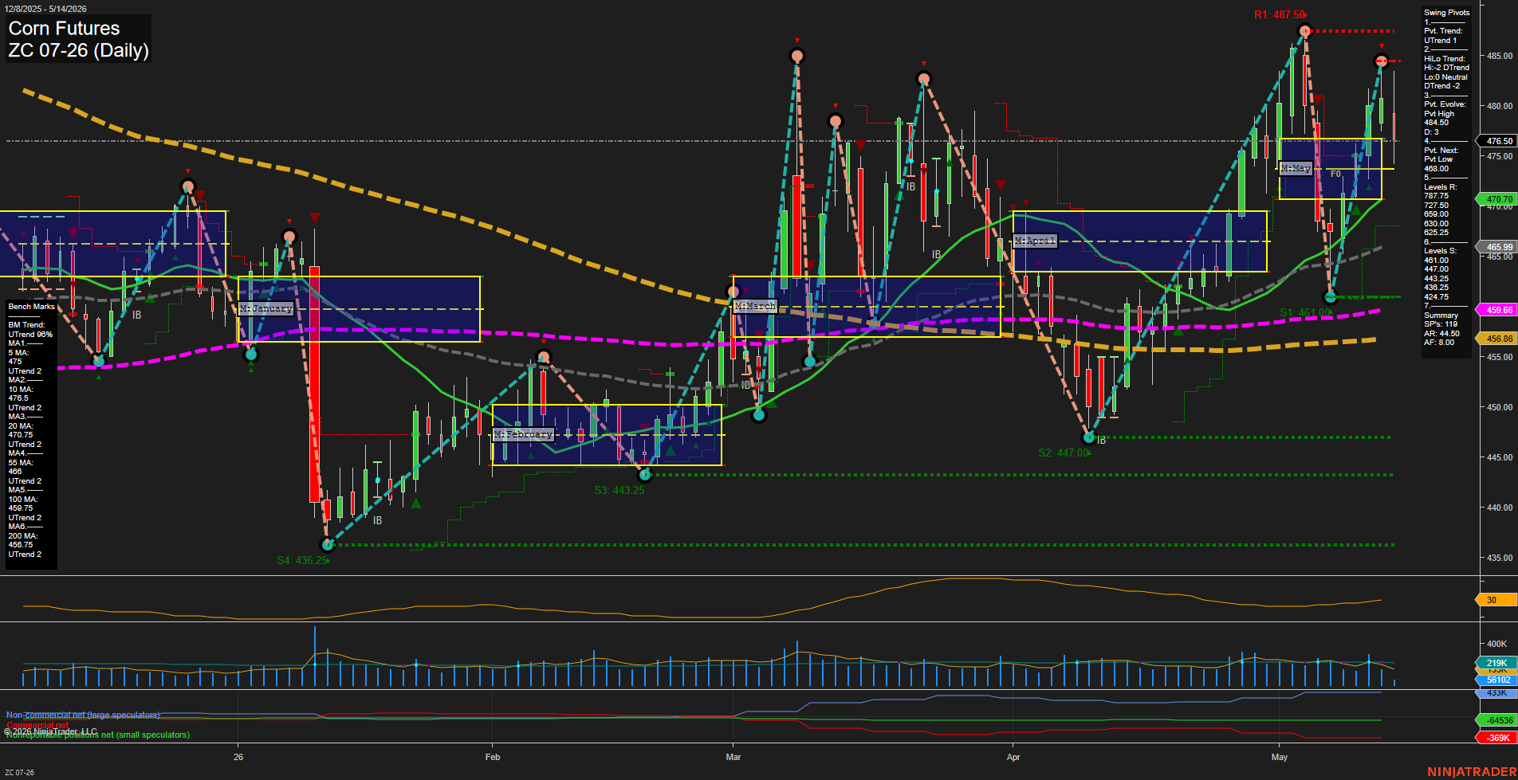
Task: Select the 12/8/2025 - 5/14/2026 date range text
Action: 45,9
